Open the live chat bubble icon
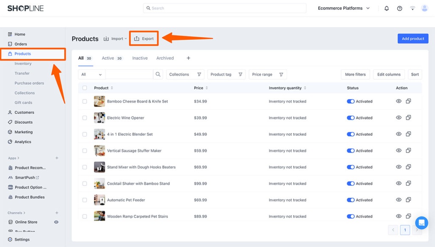The height and width of the screenshot is (247, 435). point(421,222)
